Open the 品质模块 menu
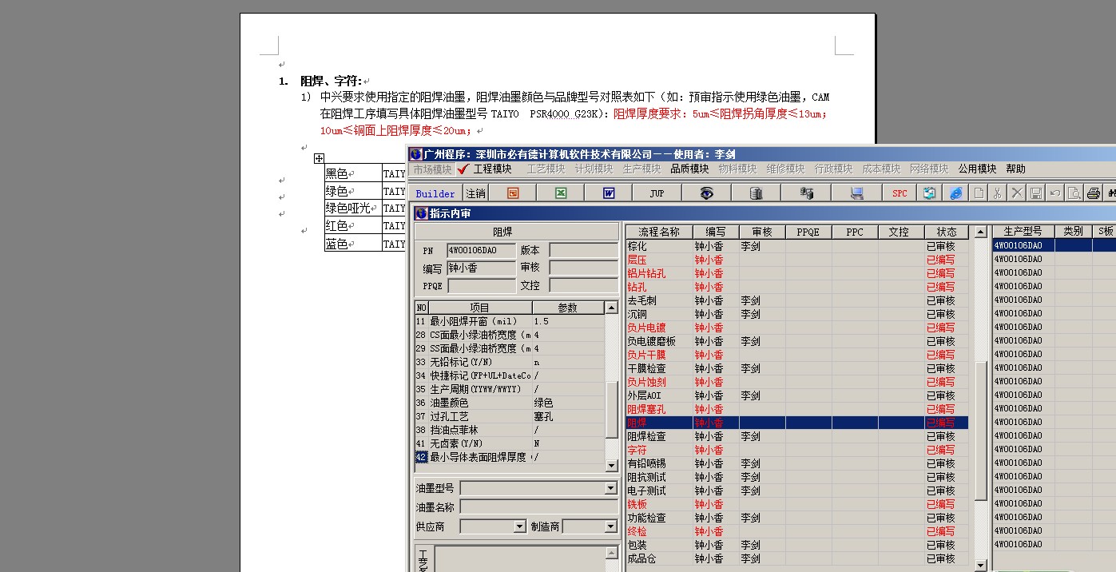This screenshot has width=1116, height=572. tap(689, 169)
